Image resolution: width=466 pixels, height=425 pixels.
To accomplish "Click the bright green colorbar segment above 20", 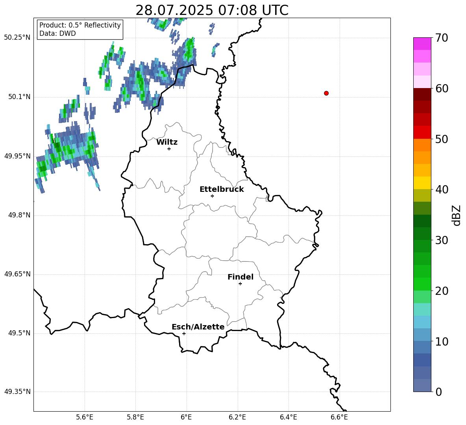I will pyautogui.click(x=422, y=284).
